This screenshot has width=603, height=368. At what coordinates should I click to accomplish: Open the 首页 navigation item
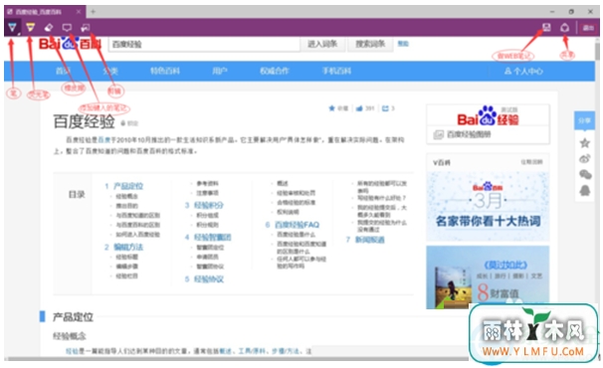pyautogui.click(x=63, y=72)
